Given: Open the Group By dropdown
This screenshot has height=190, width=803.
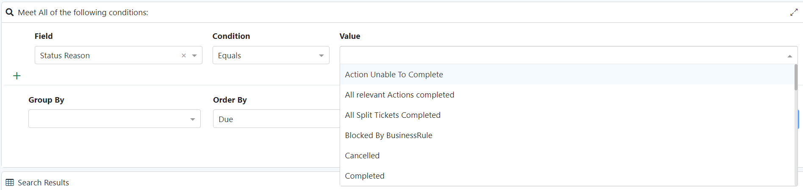Looking at the screenshot, I should 114,119.
